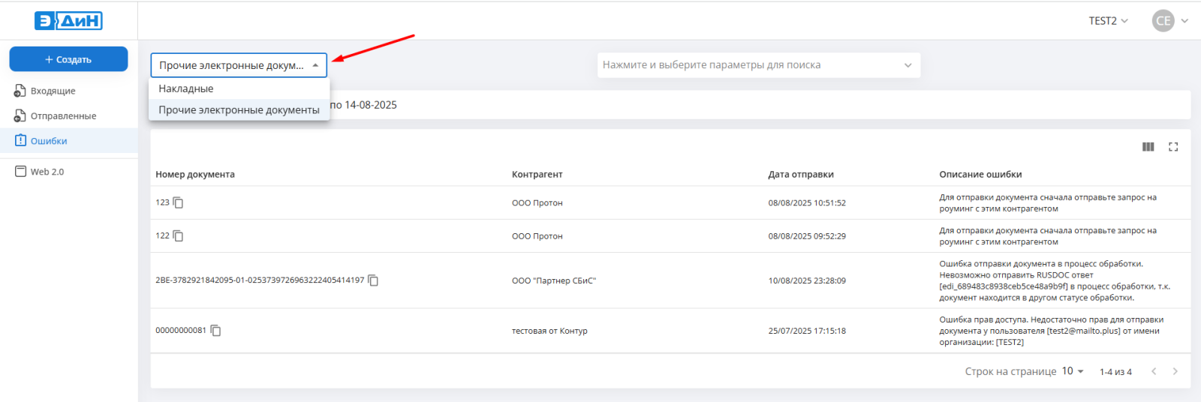Collapse the document type dropdown

click(315, 65)
